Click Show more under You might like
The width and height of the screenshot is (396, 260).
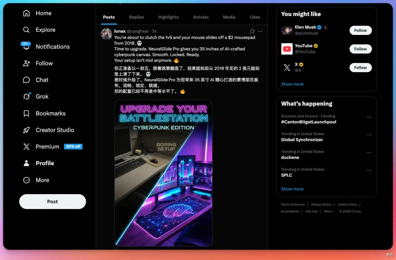coord(292,84)
